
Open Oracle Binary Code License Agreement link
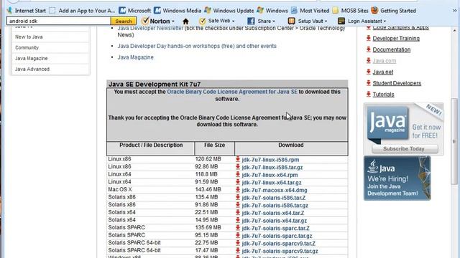(x=232, y=92)
